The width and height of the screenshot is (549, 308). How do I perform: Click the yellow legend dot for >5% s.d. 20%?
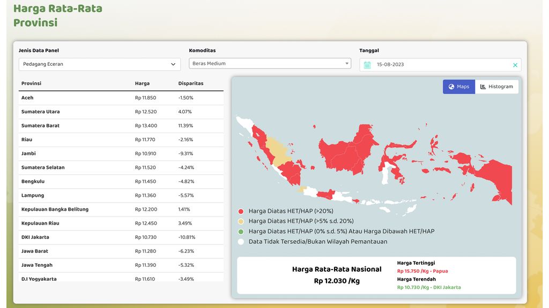[241, 221]
